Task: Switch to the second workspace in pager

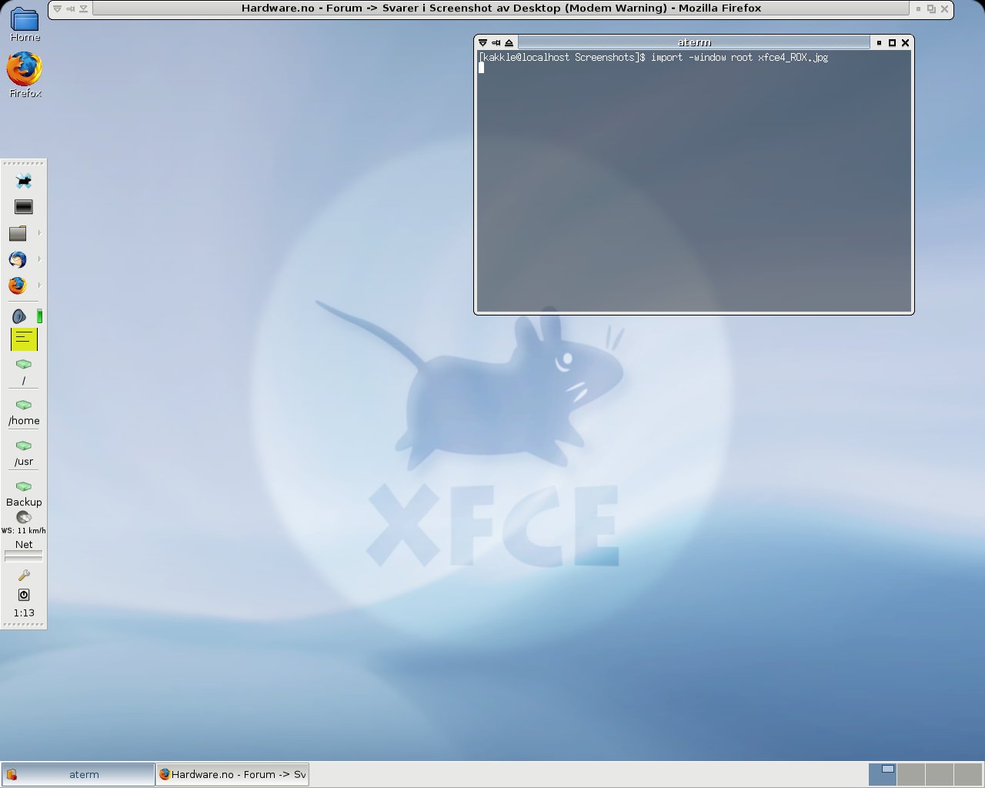Action: coord(911,774)
